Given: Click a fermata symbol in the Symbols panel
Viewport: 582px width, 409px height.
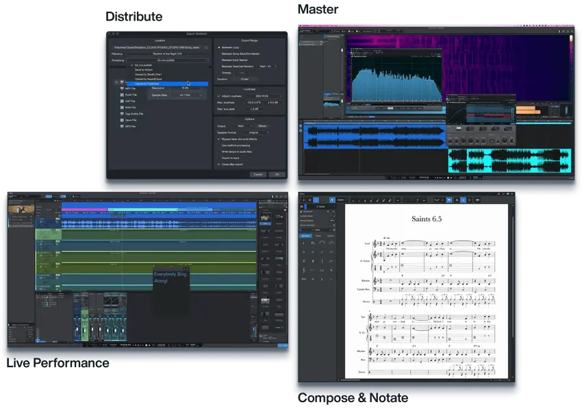Looking at the screenshot, I should [331, 280].
